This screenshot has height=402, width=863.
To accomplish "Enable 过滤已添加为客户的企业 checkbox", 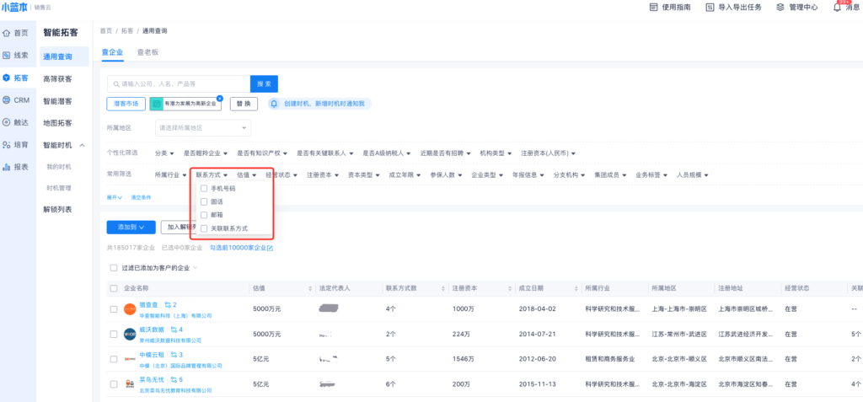I will pos(114,268).
